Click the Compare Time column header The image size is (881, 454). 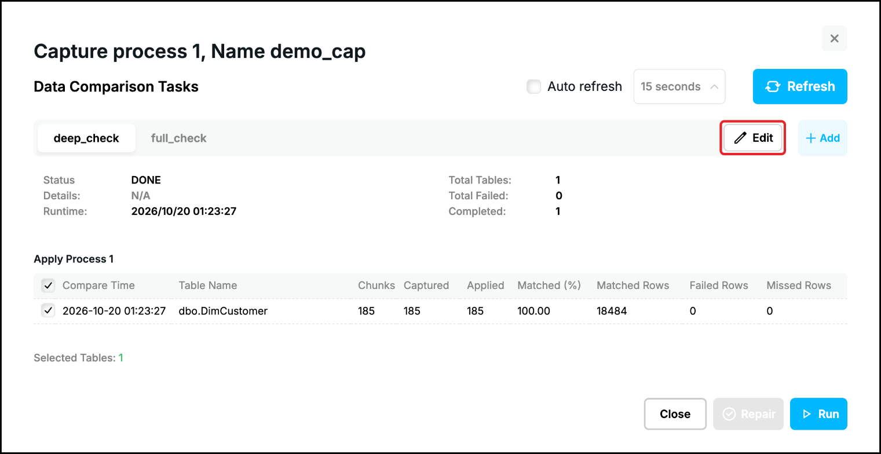pyautogui.click(x=98, y=285)
